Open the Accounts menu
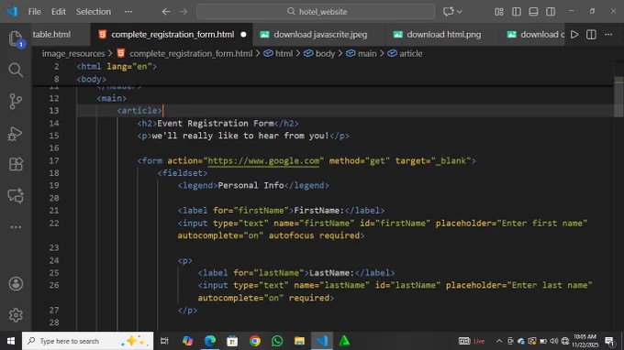The width and height of the screenshot is (624, 350). click(16, 284)
